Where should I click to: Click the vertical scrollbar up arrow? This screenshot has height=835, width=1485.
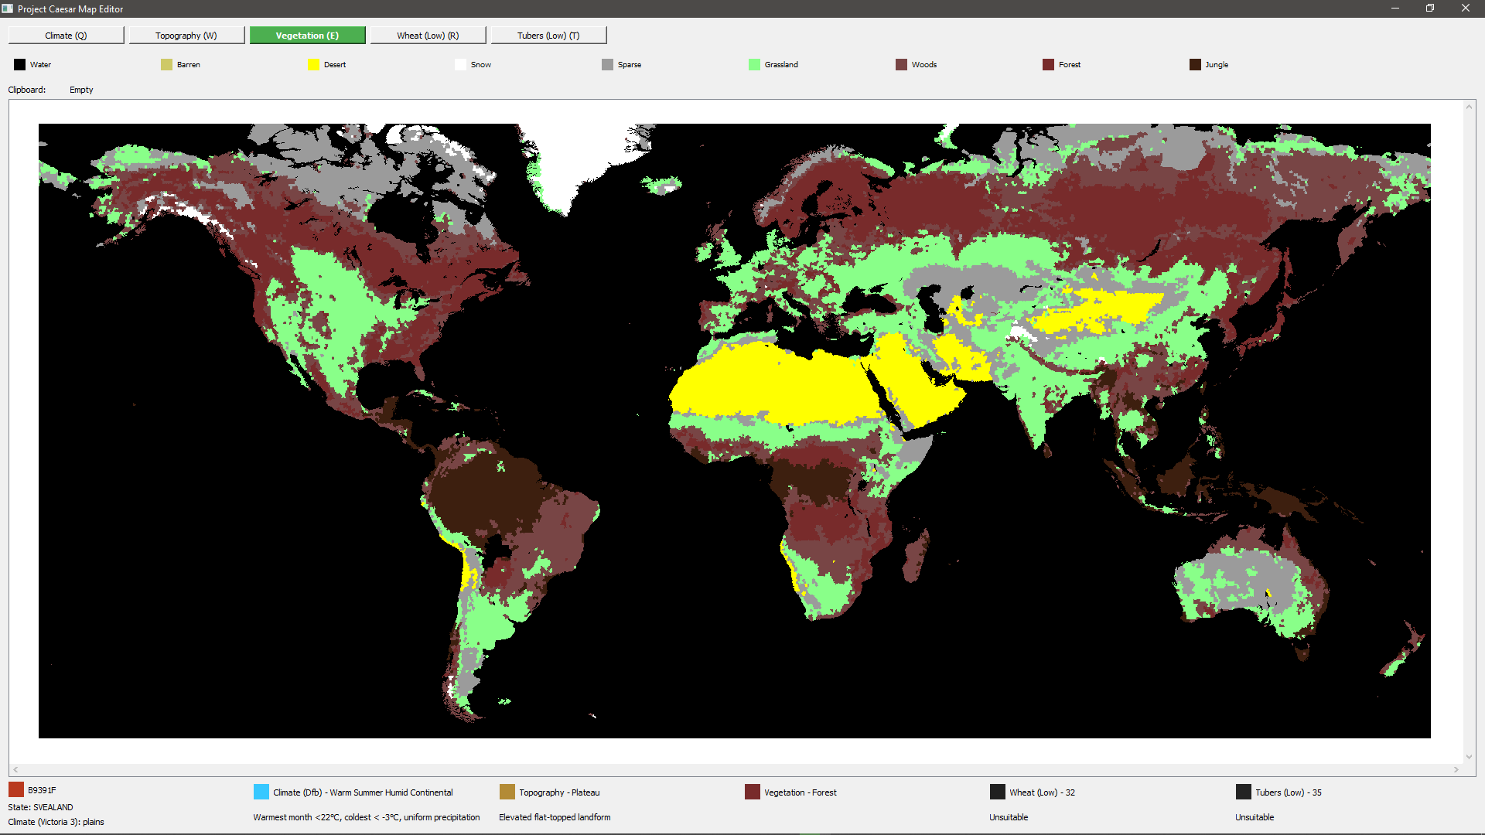[1469, 107]
